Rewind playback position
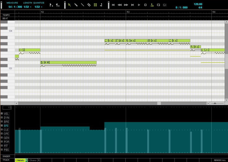Image resolution: width=228 pixels, height=162 pixels. (120, 5)
